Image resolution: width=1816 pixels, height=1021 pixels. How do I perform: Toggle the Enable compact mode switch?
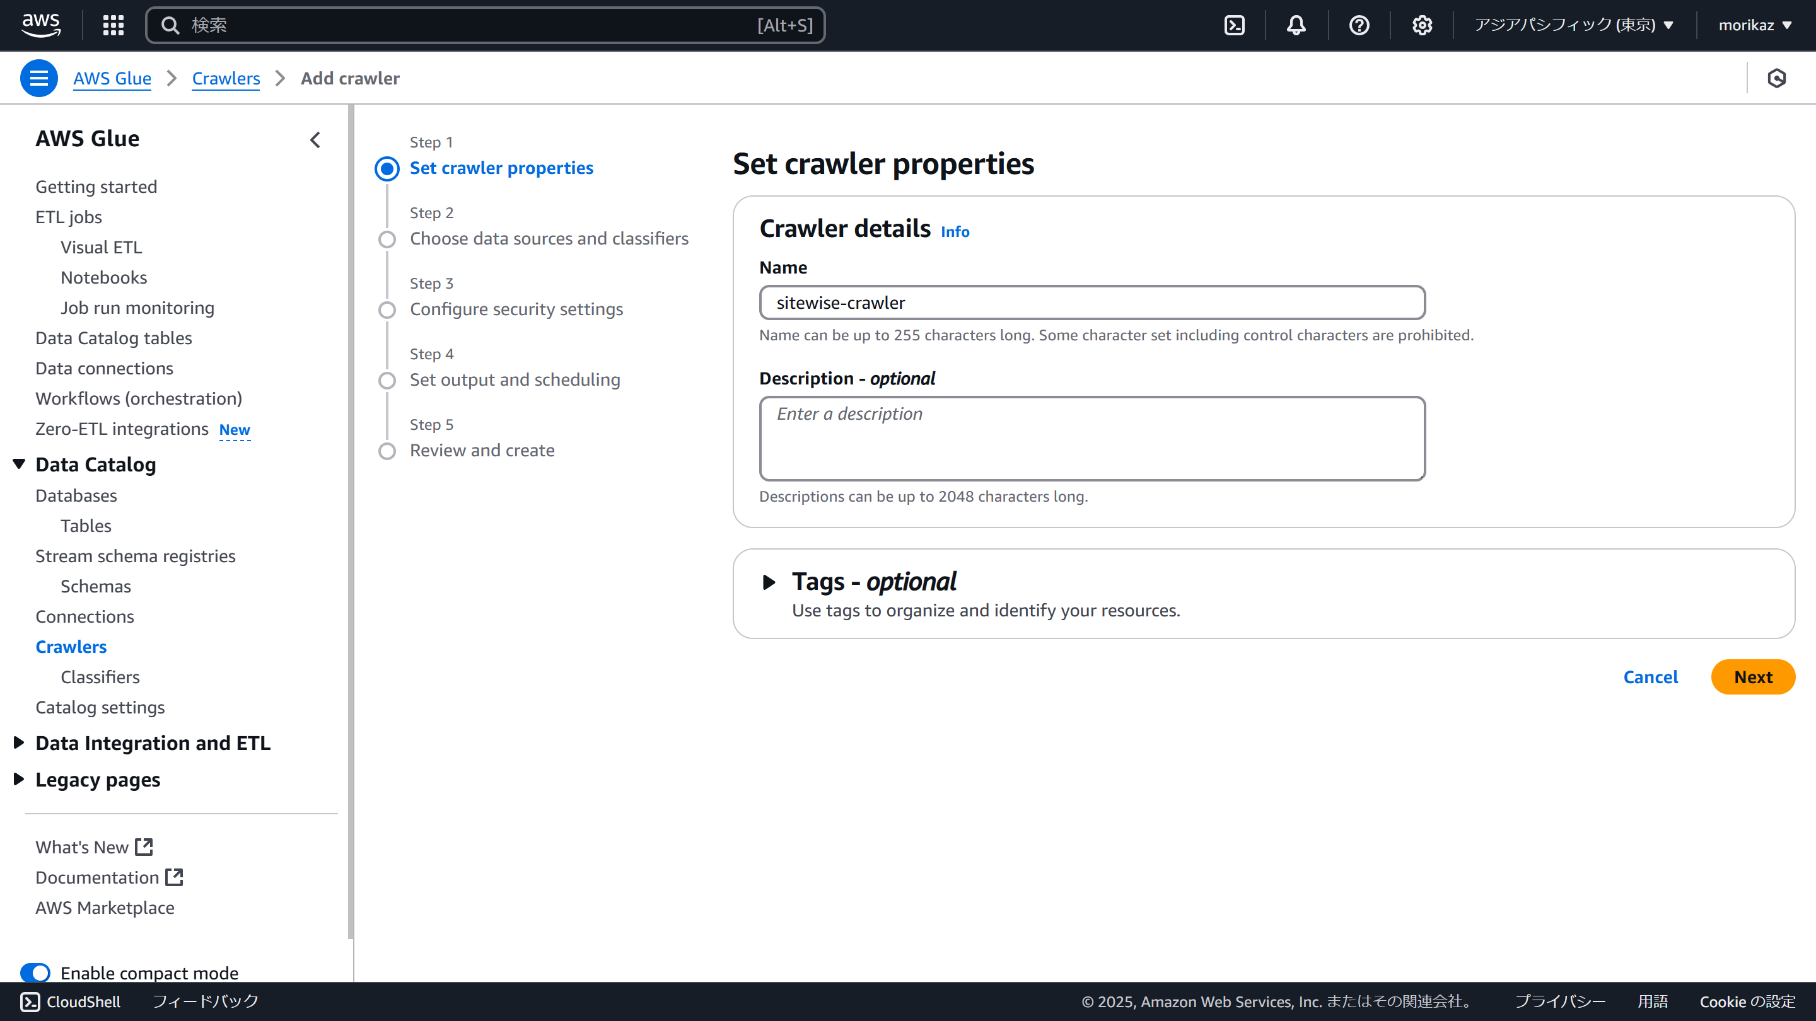(35, 972)
